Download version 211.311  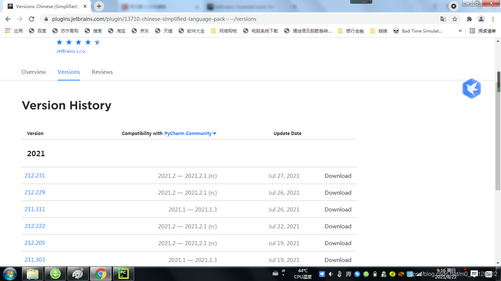click(x=338, y=210)
